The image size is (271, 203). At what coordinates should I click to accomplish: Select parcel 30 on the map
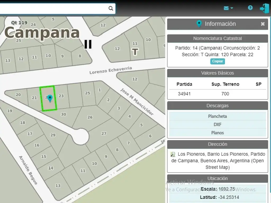click(64, 114)
